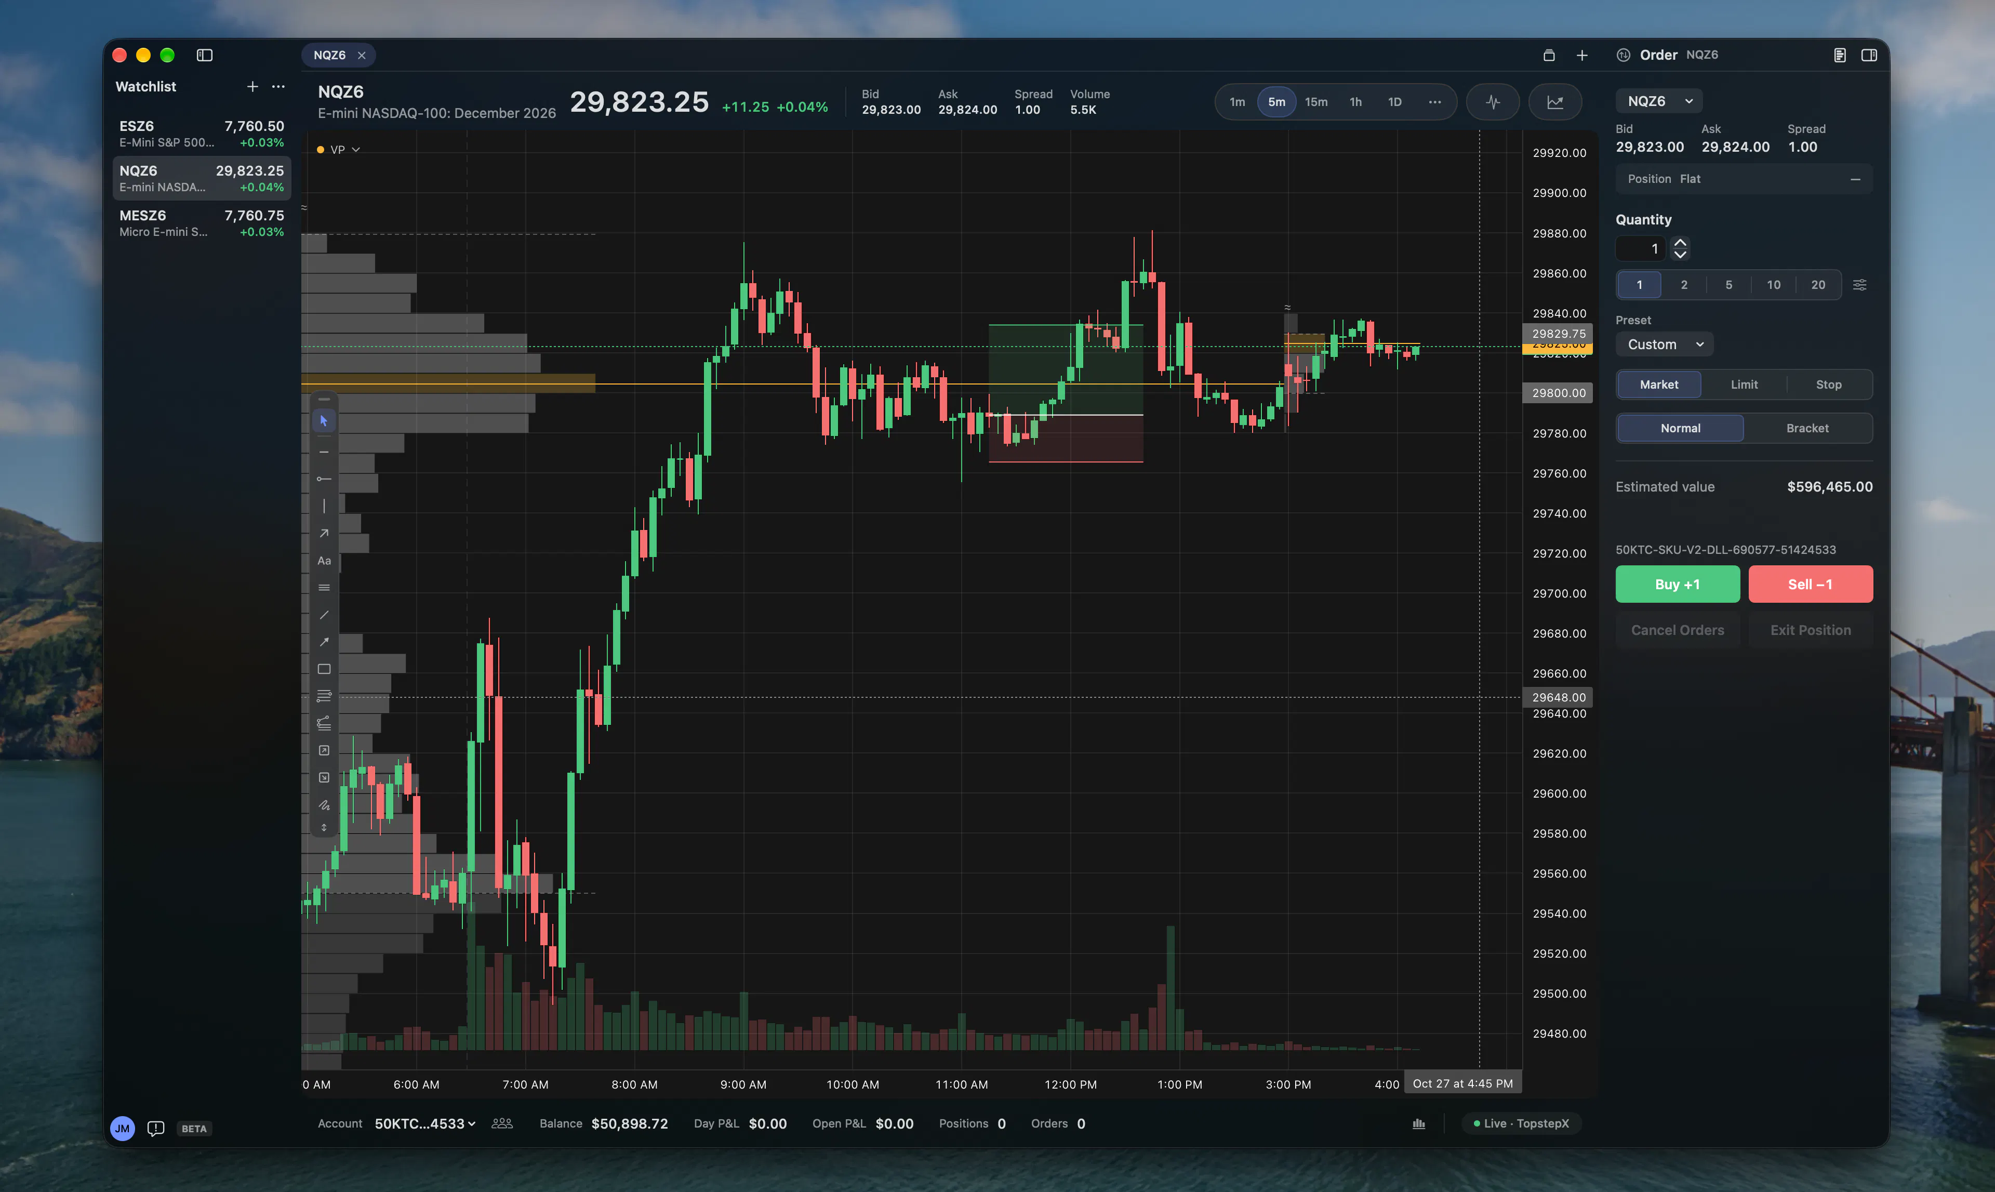Switch chart to 1D timeframe
This screenshot has width=1995, height=1192.
pyautogui.click(x=1394, y=102)
